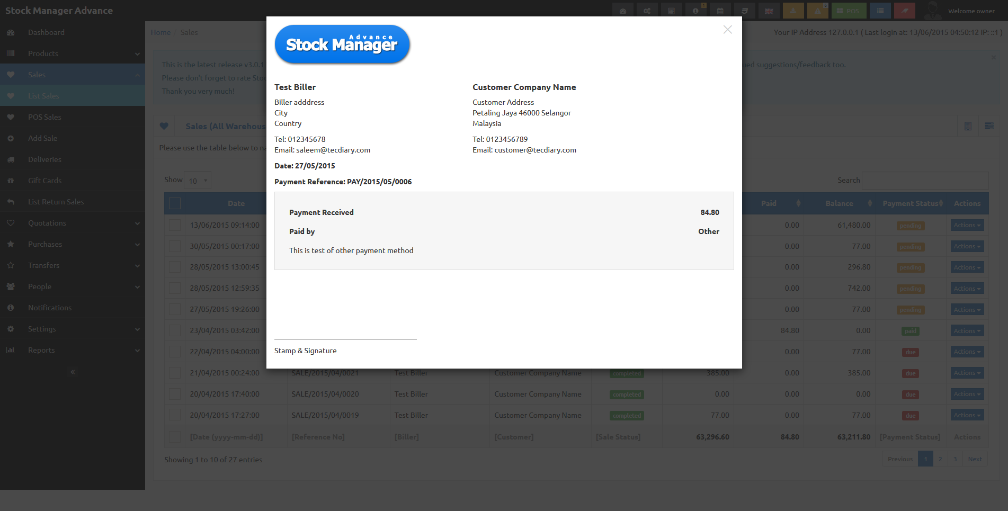Check the row for 13/06/2015 09:14:00
Viewport: 1008px width, 511px height.
[x=175, y=225]
